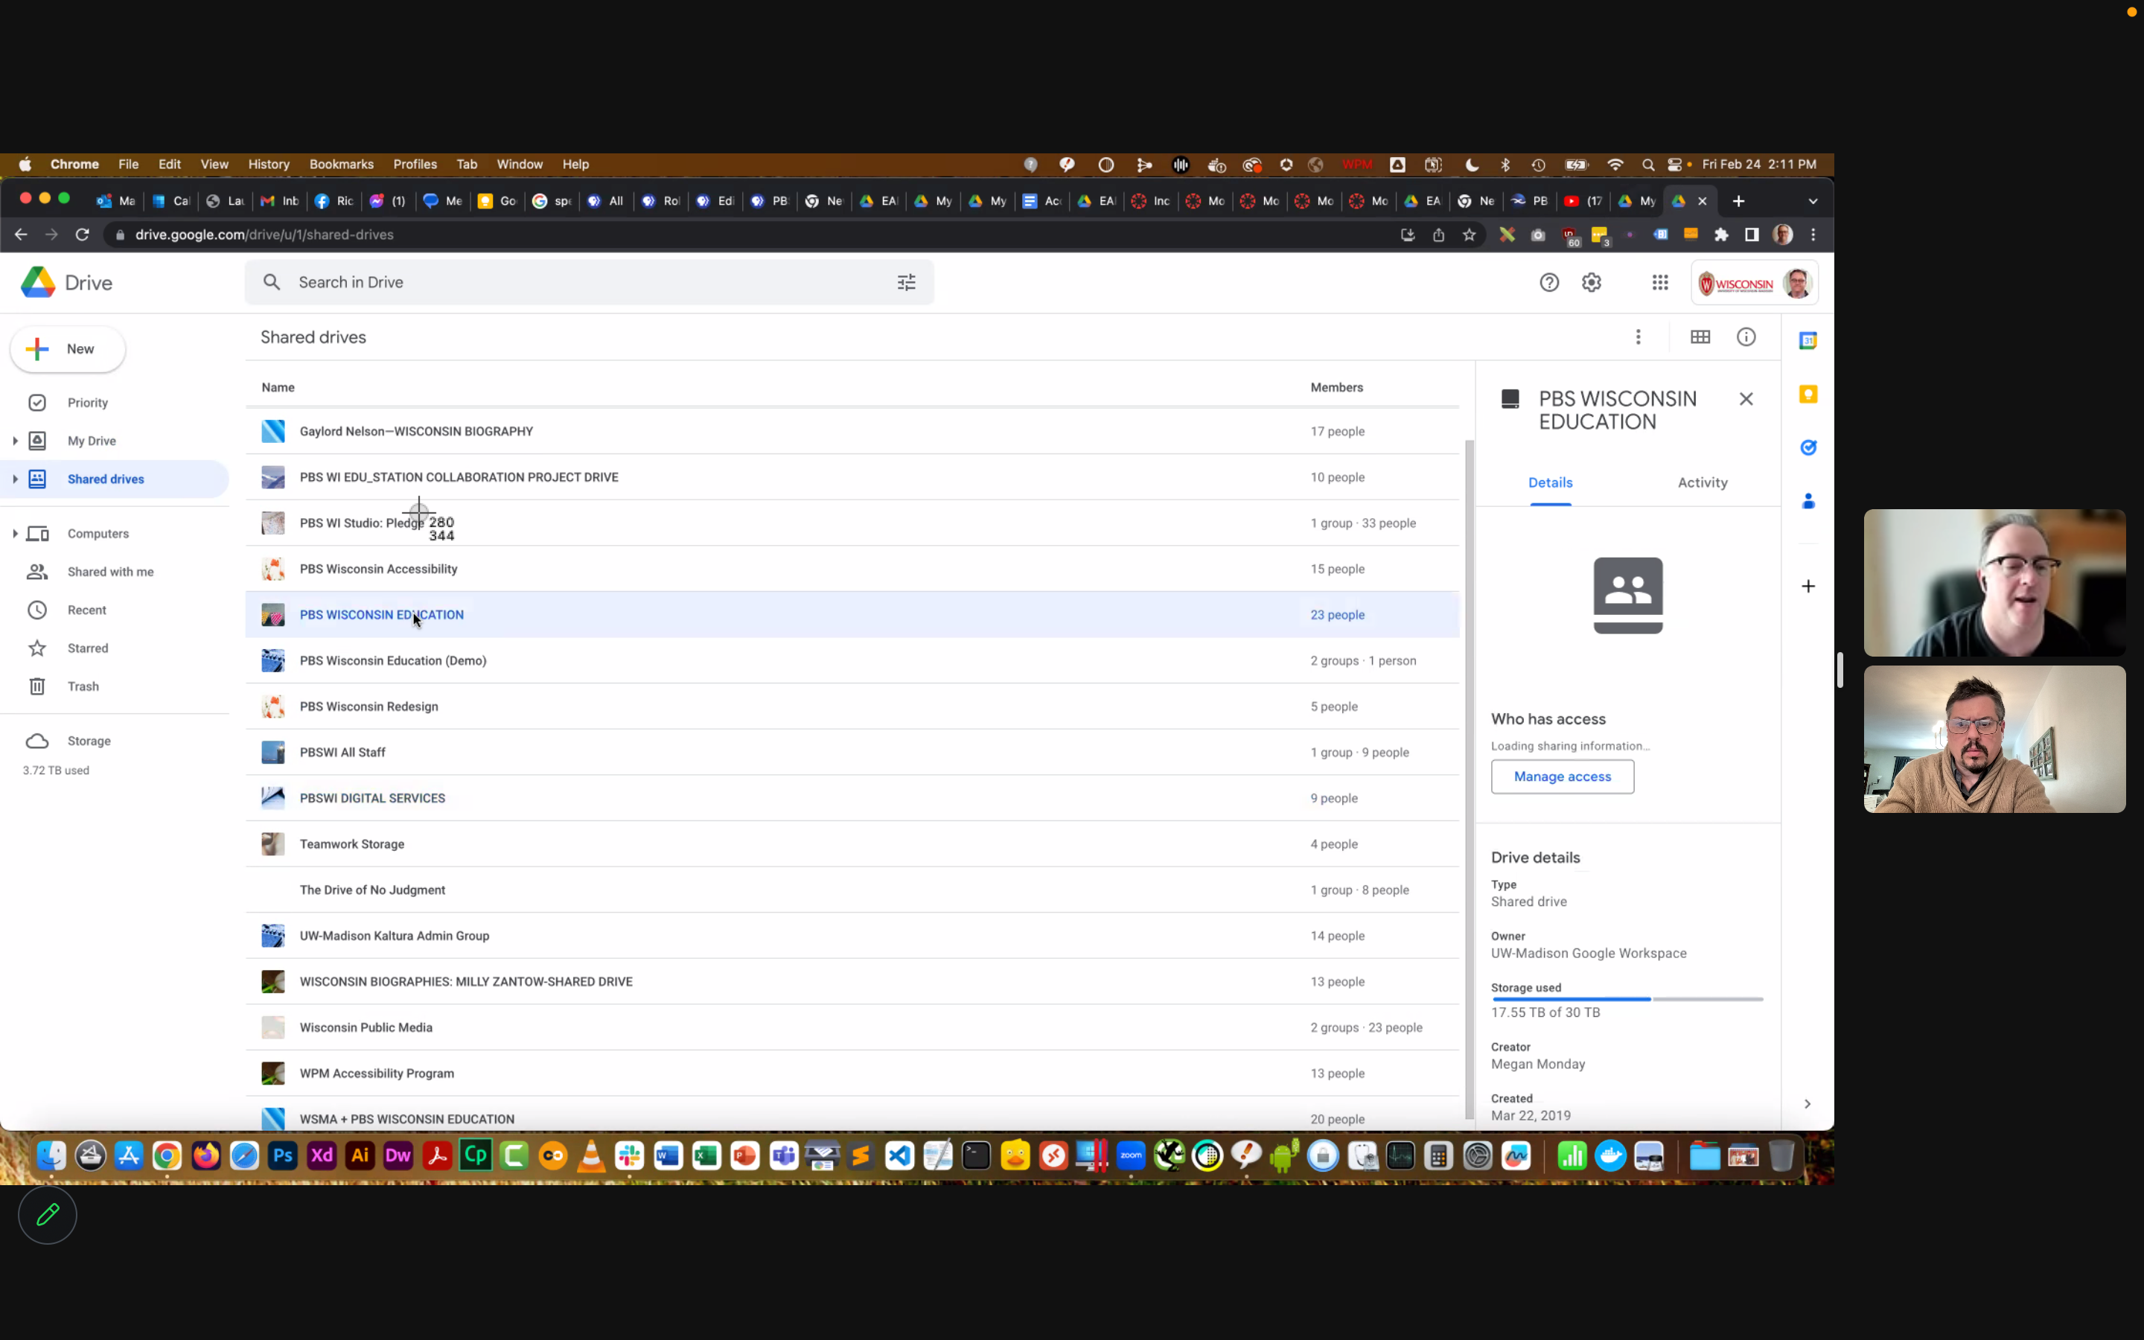Open the pencil annotation button
Viewport: 2144px width, 1340px height.
click(x=48, y=1214)
